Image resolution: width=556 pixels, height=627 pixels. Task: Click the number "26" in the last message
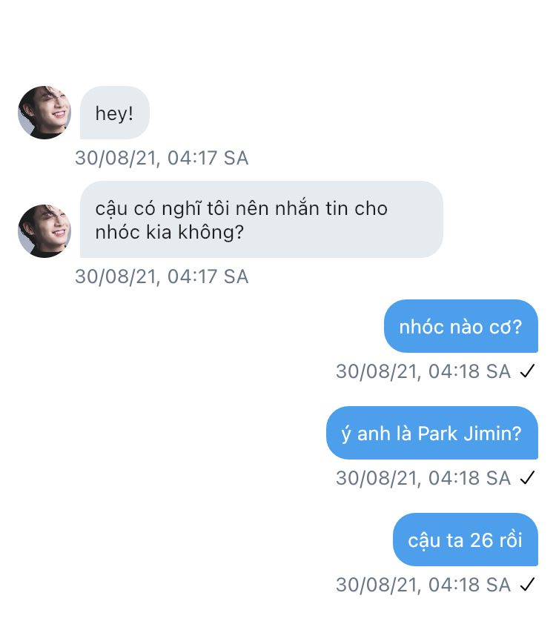click(x=481, y=540)
